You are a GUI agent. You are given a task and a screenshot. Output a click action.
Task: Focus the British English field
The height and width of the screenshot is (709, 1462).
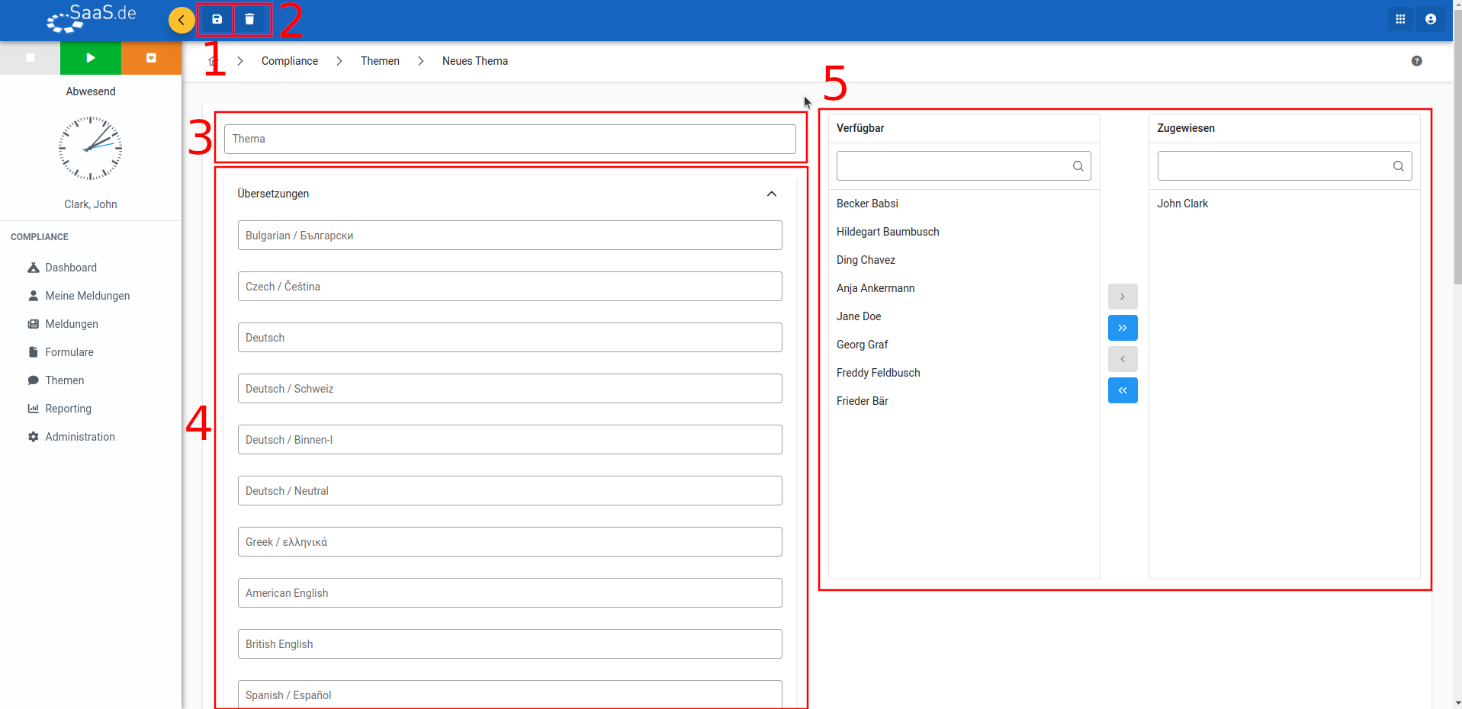[510, 644]
